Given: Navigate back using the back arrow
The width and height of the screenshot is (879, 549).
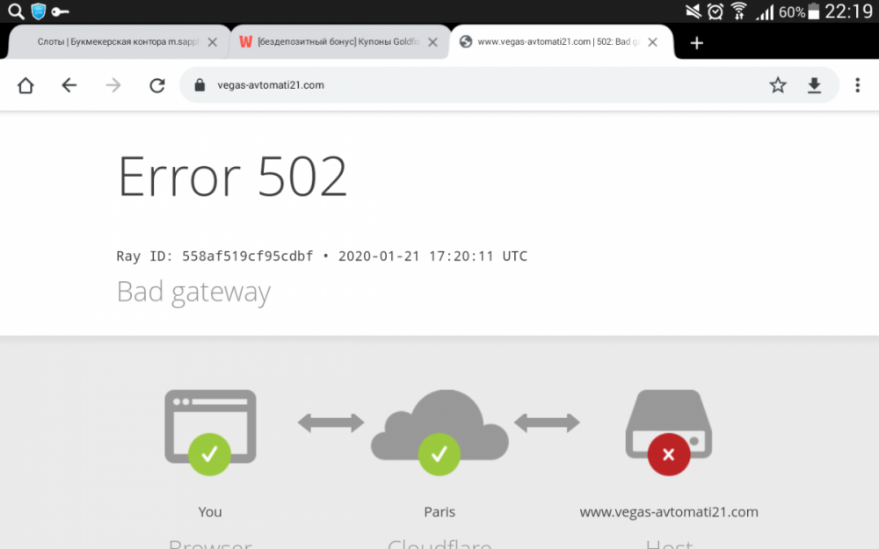Looking at the screenshot, I should click(x=69, y=85).
